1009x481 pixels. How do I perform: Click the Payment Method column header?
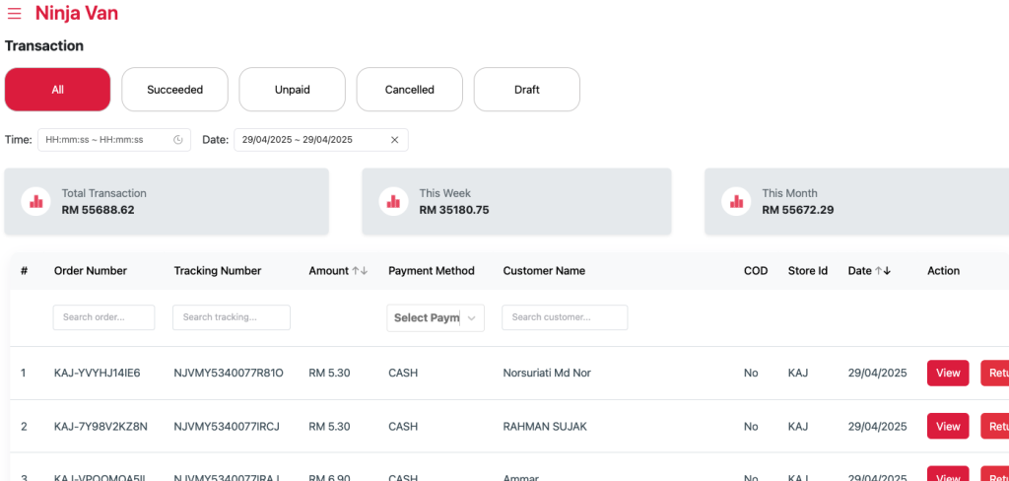click(432, 271)
